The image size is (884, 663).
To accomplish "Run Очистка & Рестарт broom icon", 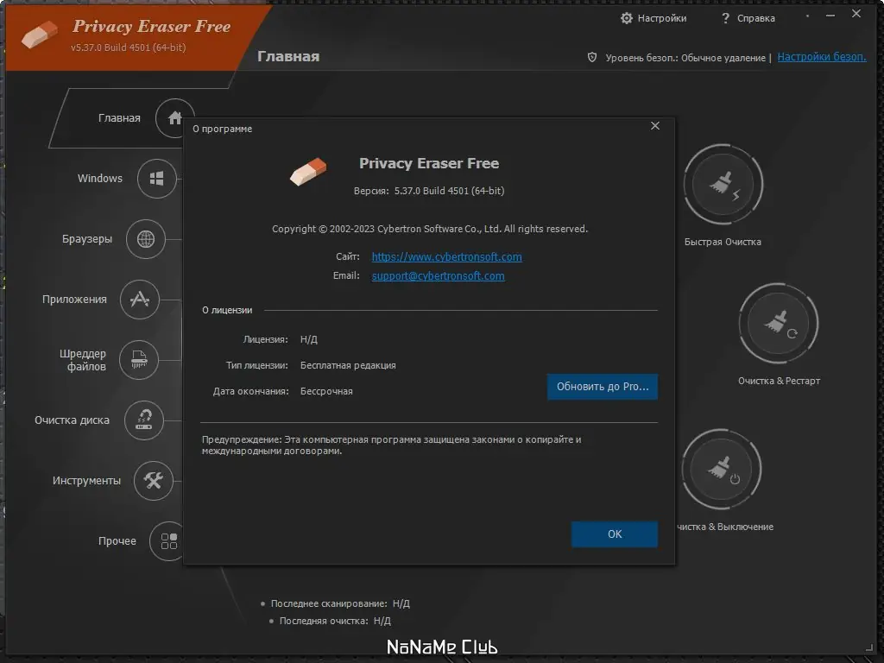I will (778, 324).
